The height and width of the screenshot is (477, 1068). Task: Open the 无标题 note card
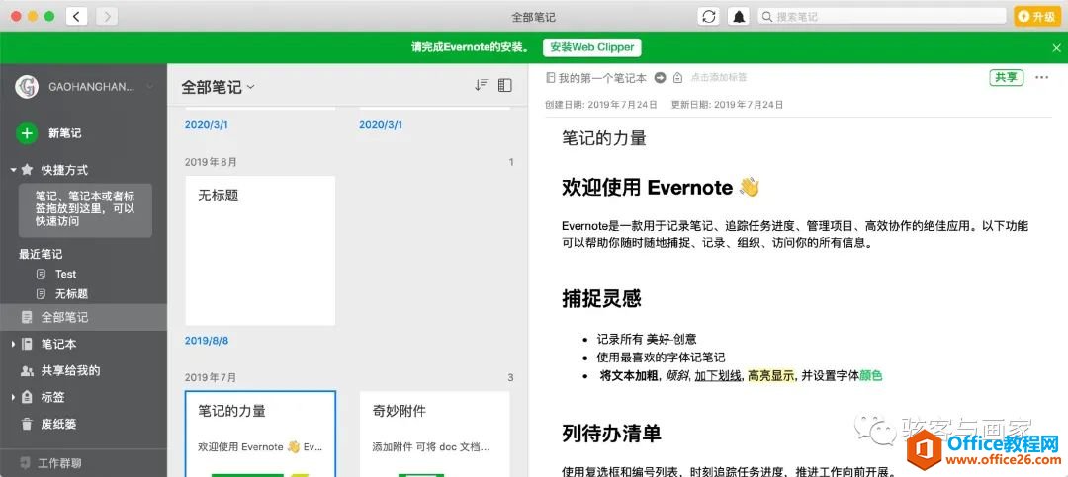point(260,251)
